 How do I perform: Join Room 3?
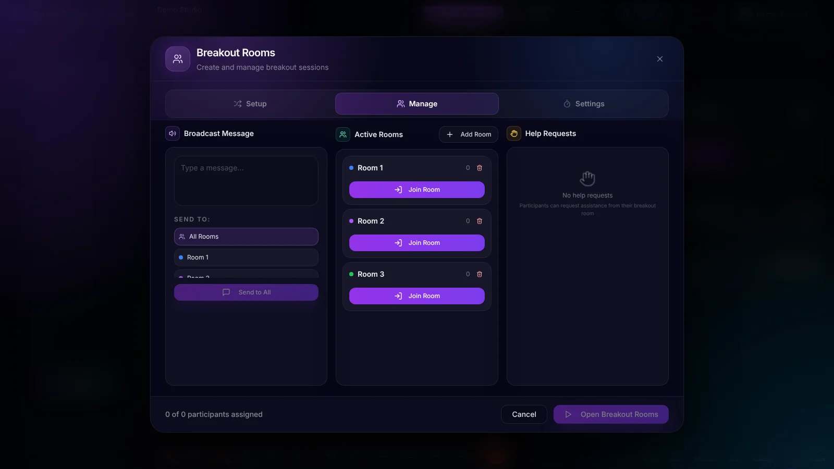tap(417, 296)
